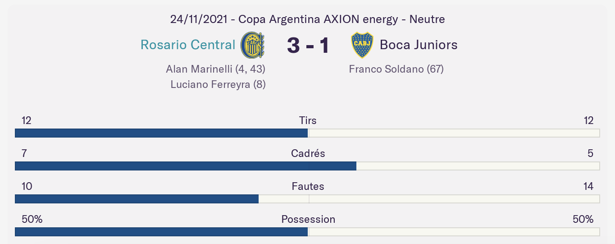Click the Possession stat label
Image resolution: width=615 pixels, height=244 pixels.
[308, 219]
